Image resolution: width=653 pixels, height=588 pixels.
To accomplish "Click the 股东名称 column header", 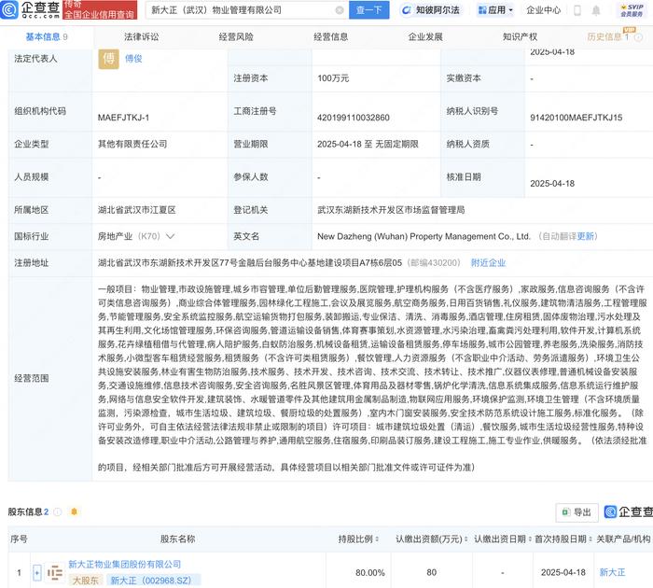I will [178, 539].
